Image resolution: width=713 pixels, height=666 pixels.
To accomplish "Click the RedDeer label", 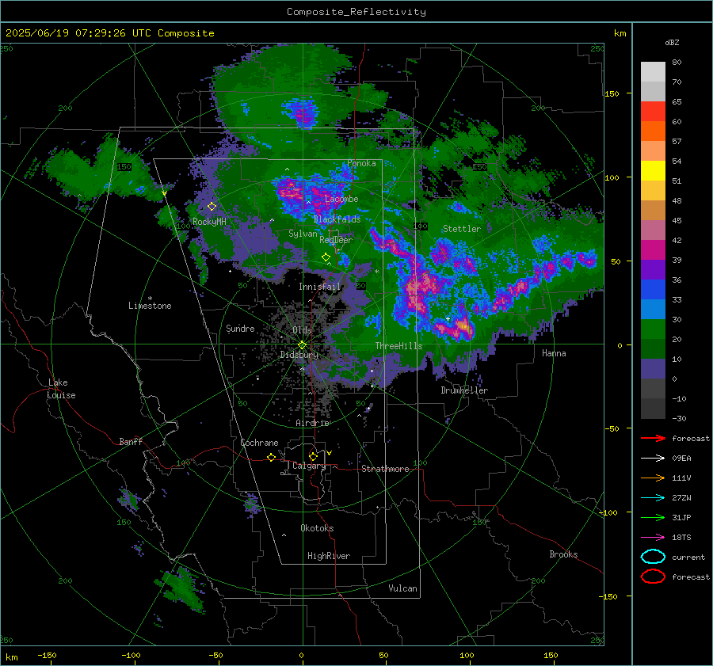I will tap(336, 240).
